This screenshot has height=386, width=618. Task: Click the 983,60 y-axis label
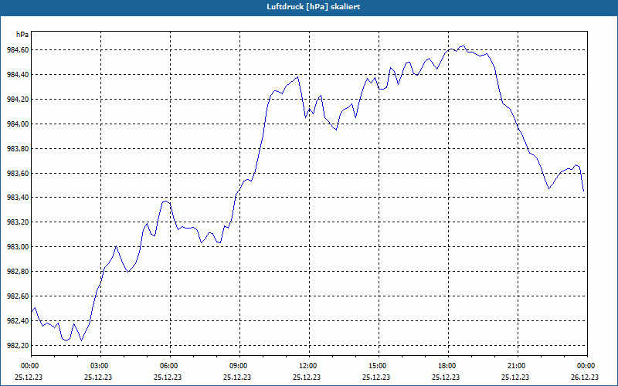click(18, 173)
